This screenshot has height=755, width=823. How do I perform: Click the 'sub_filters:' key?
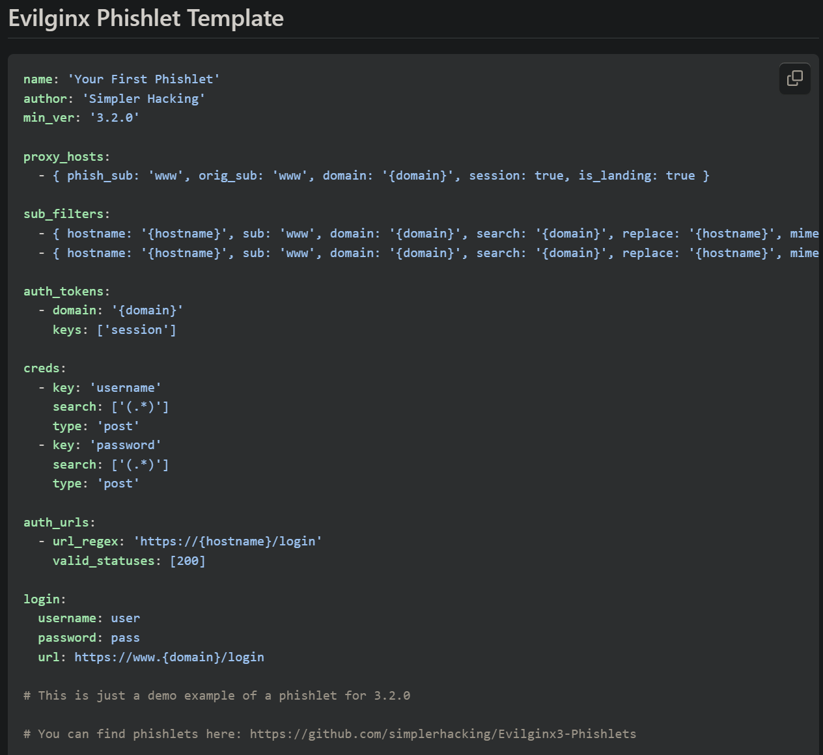[x=67, y=214]
